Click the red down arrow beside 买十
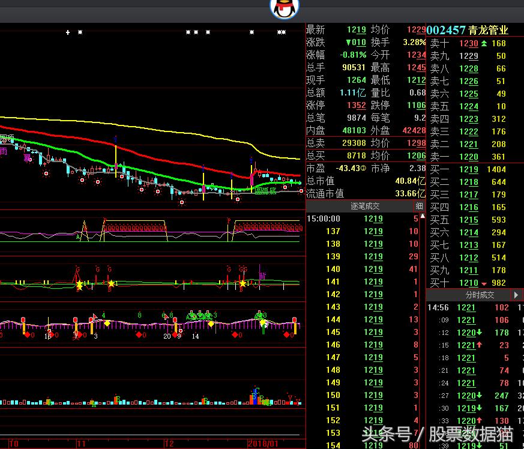Image resolution: width=524 pixels, height=449 pixels. (484, 283)
